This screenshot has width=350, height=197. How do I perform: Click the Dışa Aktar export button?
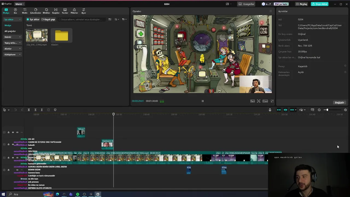[x=320, y=4]
